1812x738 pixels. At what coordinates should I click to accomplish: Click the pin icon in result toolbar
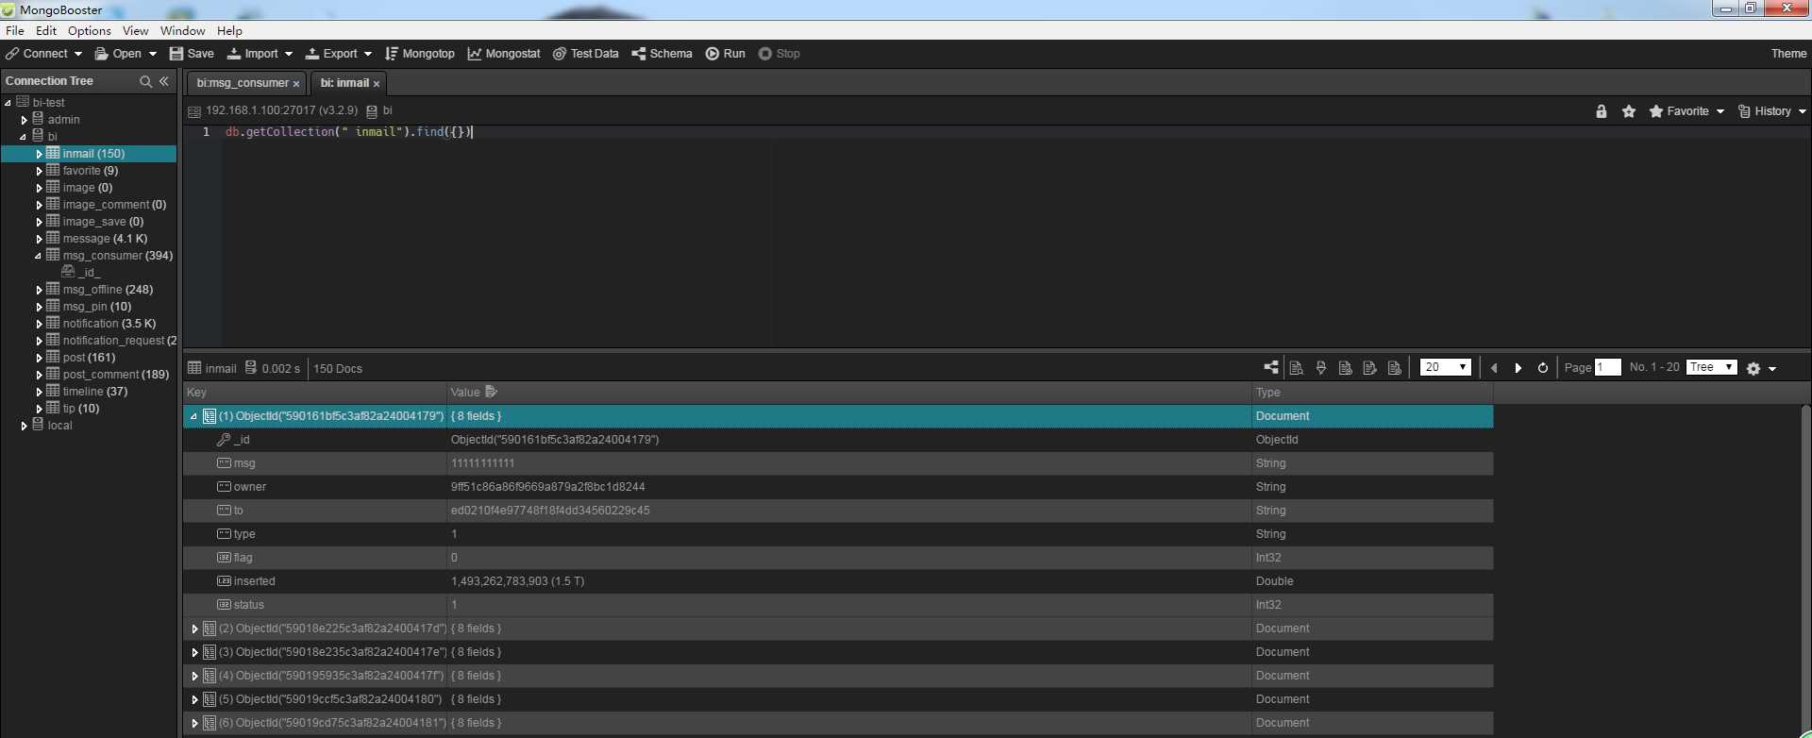coord(1321,368)
